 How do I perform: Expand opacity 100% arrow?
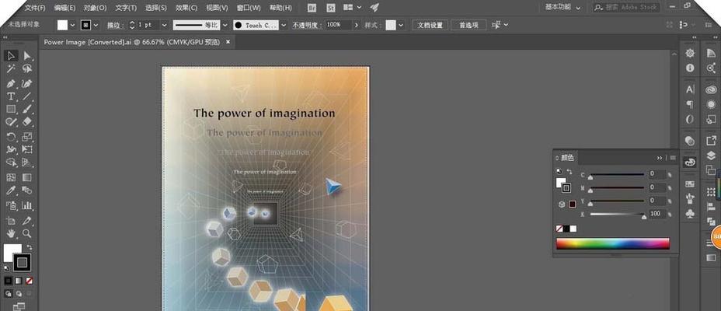pyautogui.click(x=356, y=25)
